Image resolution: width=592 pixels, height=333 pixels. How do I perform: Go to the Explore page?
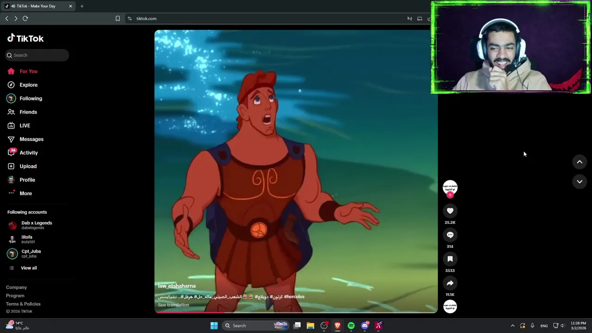[x=28, y=85]
